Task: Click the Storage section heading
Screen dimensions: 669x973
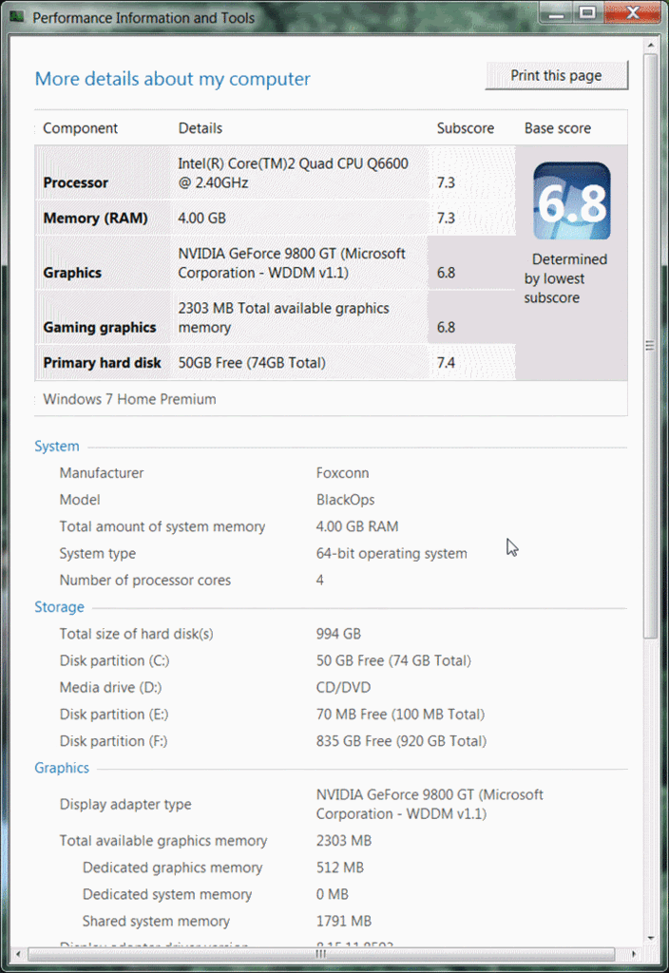Action: 59,607
